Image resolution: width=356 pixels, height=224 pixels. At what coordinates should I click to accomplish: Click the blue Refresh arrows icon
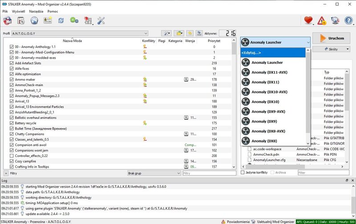point(61,20)
